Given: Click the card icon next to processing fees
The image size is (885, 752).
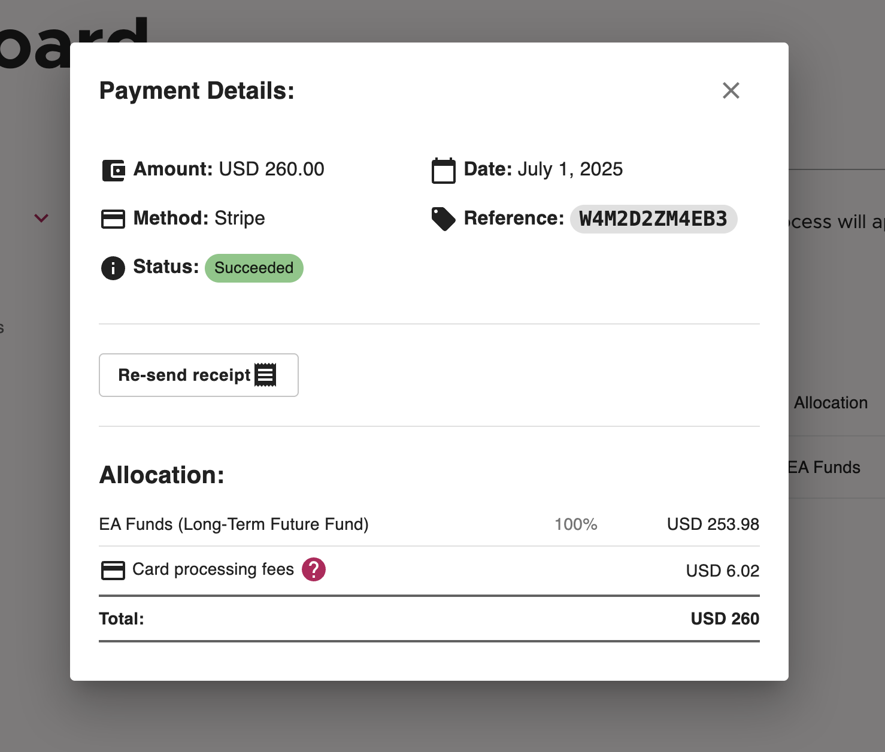Looking at the screenshot, I should (113, 570).
